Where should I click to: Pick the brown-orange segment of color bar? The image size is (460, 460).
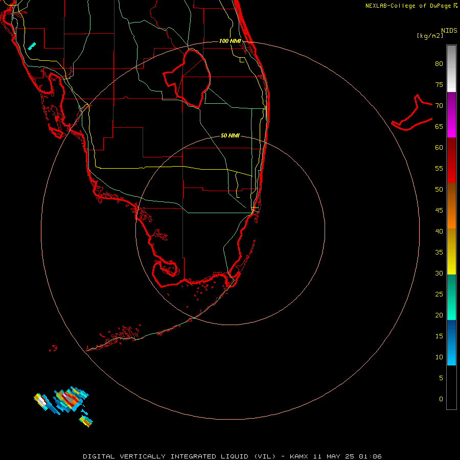[x=451, y=205]
